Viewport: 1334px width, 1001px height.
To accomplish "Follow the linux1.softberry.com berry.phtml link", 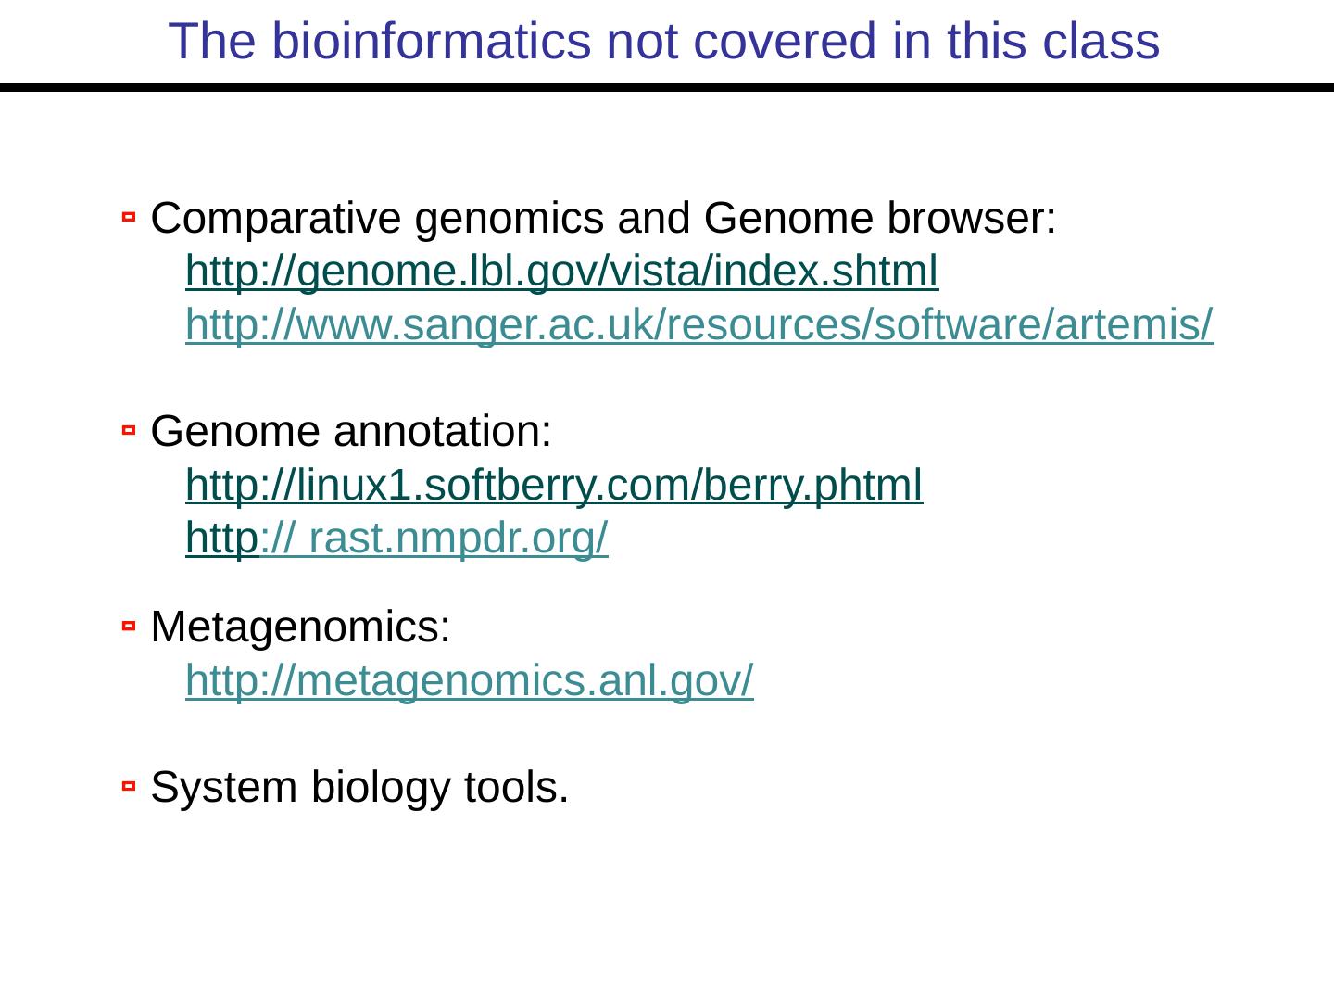I will [x=554, y=485].
